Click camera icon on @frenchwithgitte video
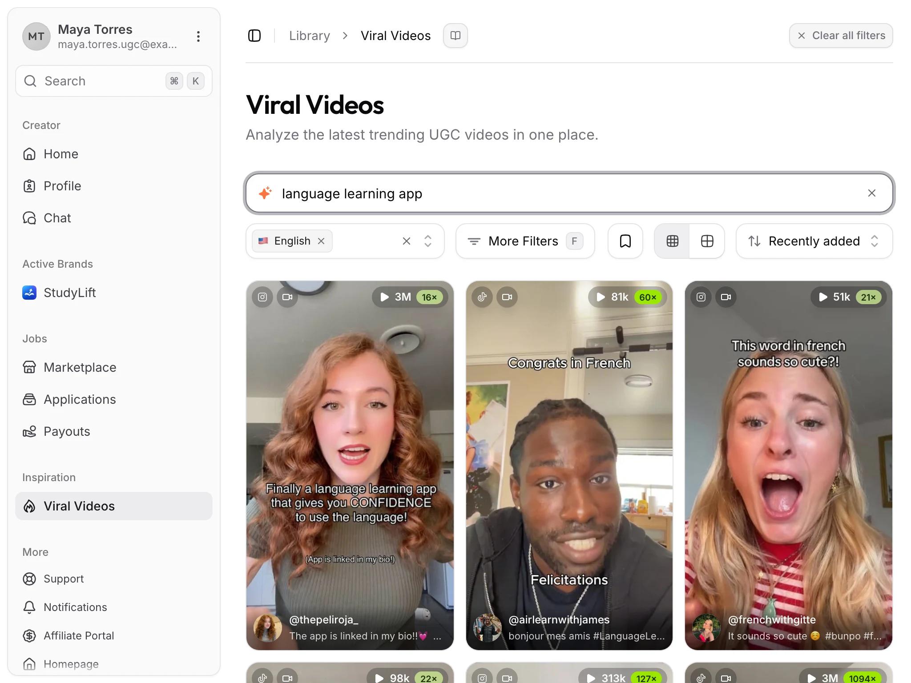The image size is (911, 683). (x=726, y=297)
